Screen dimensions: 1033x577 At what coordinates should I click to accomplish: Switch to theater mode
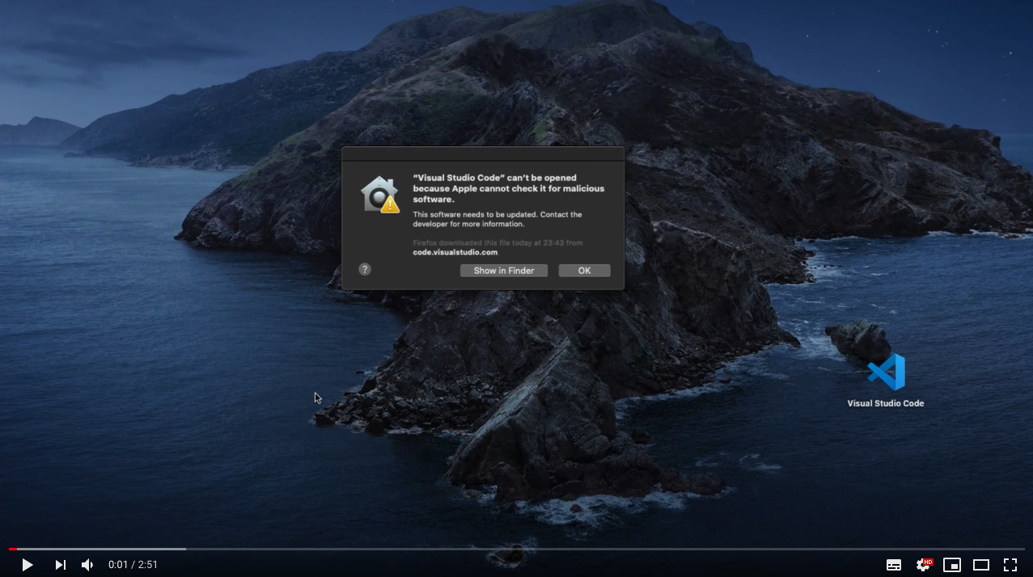(x=981, y=565)
